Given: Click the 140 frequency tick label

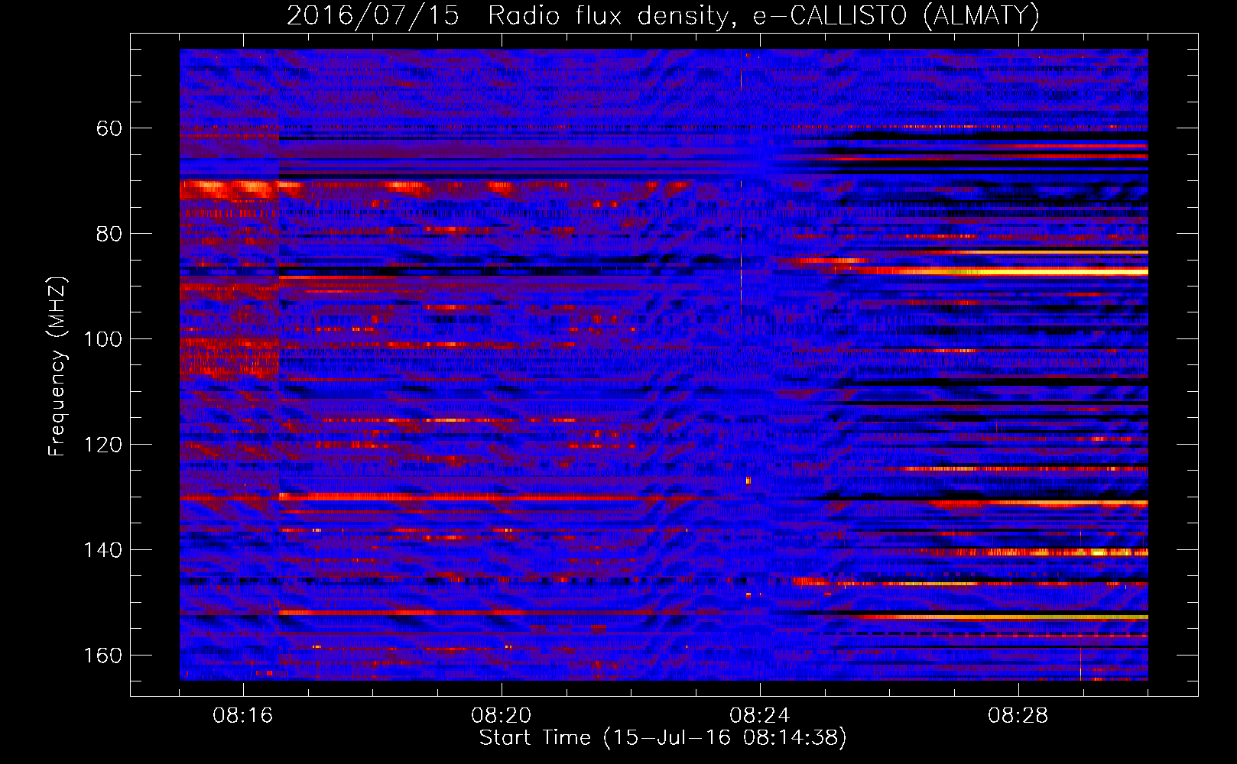Looking at the screenshot, I should point(103,550).
